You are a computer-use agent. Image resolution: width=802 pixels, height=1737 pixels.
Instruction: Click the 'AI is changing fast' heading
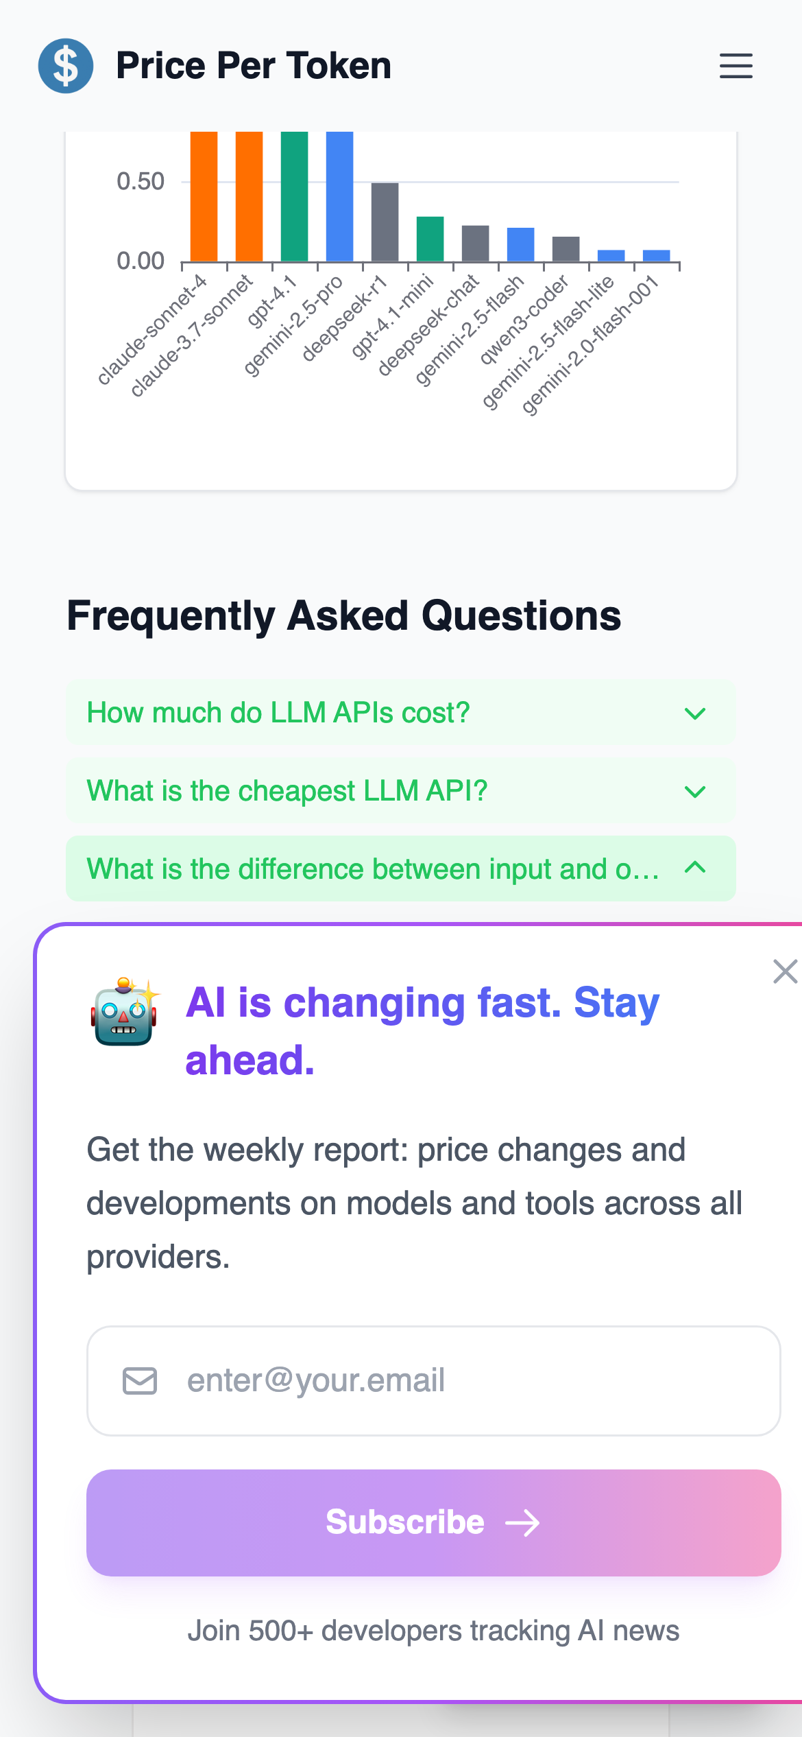[422, 1031]
